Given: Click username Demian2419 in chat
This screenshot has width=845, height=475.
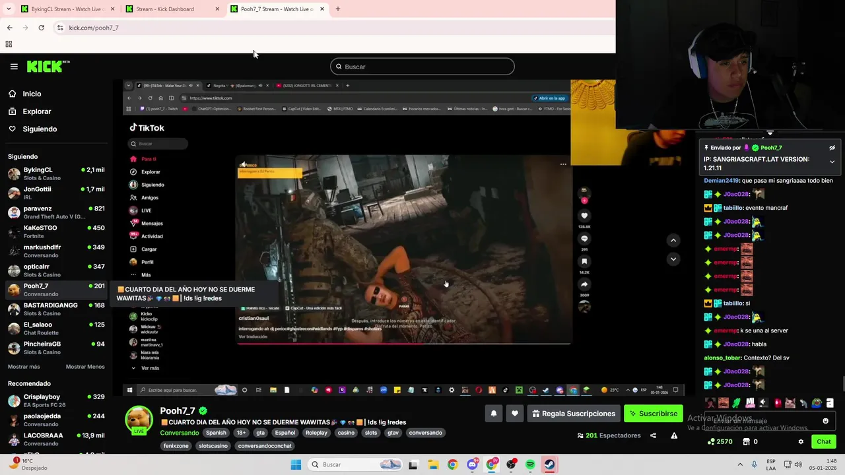Looking at the screenshot, I should [721, 181].
